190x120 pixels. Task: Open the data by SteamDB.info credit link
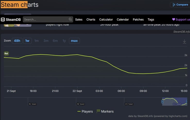click(158, 116)
